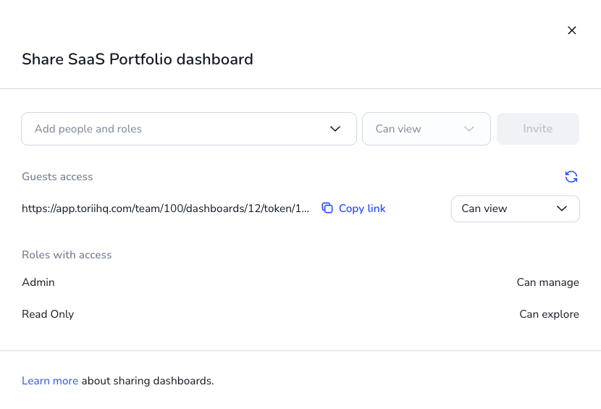The image size is (601, 409).
Task: Click the Admin role row
Action: point(300,282)
